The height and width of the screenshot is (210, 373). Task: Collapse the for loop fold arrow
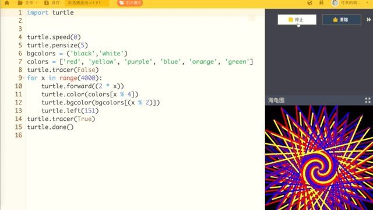[x=24, y=78]
